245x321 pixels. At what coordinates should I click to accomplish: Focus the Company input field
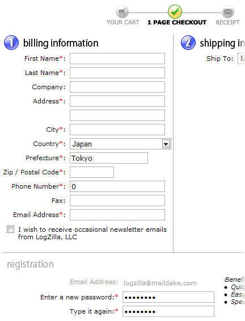pos(117,87)
